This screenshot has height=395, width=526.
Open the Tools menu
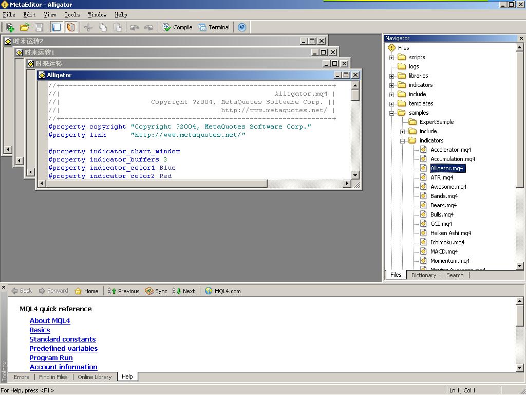(72, 15)
